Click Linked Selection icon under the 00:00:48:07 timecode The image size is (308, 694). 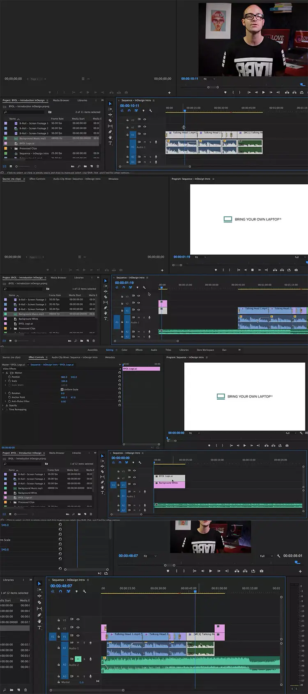pos(68,592)
